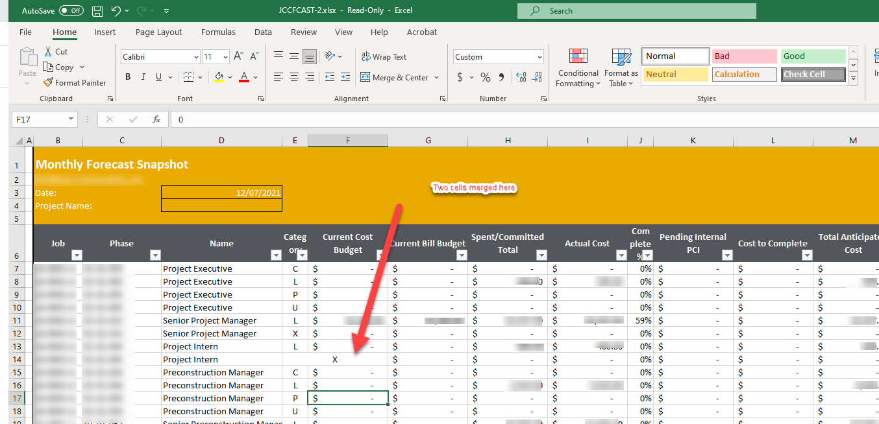Apply borders with the Borders icon
Viewport: 879px width, 424px height.
click(188, 77)
